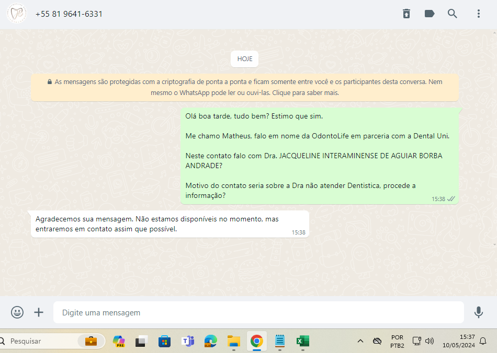Click the trash restore icon in header
497x353 pixels.
click(406, 14)
